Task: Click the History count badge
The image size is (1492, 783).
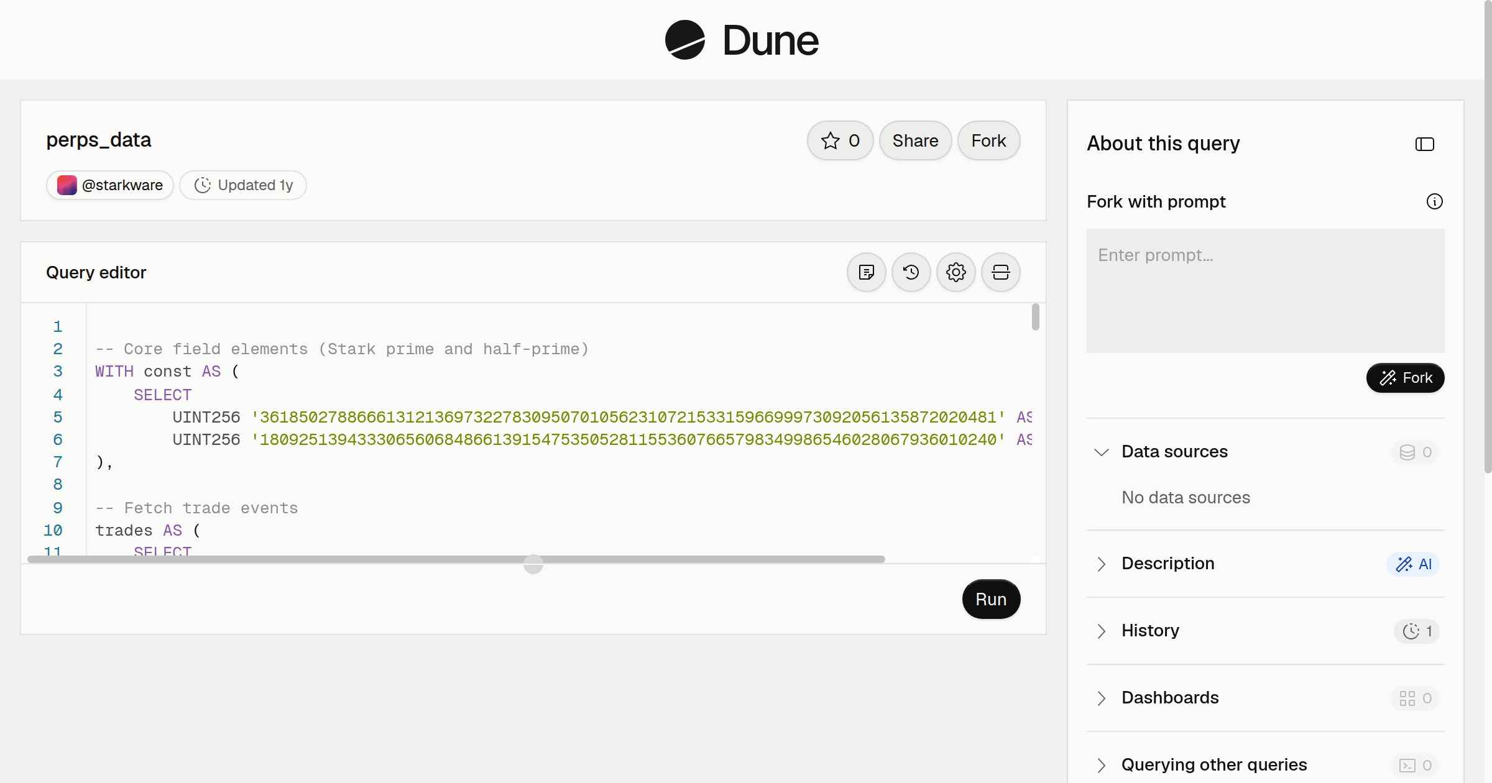Action: pyautogui.click(x=1417, y=631)
